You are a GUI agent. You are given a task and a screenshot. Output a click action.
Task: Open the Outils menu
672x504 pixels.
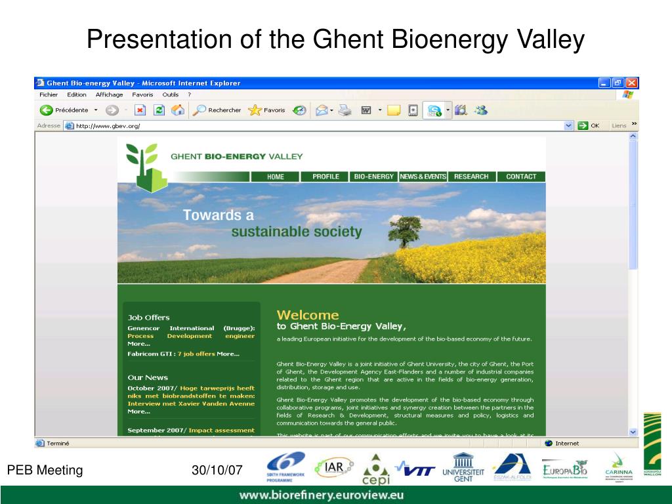tap(170, 94)
